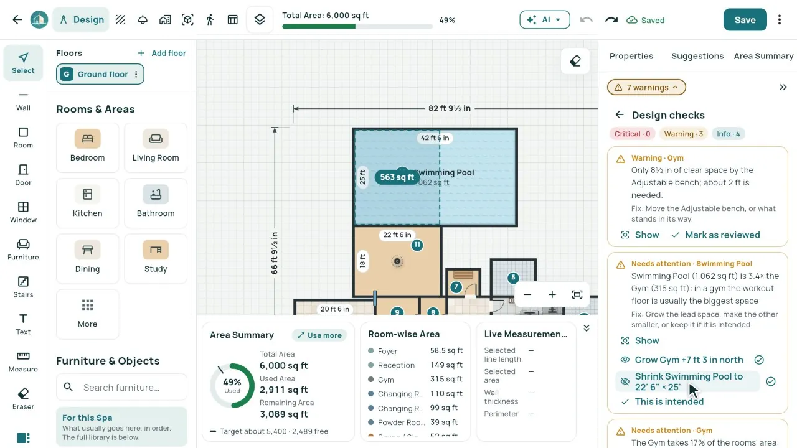Go back with the top-left arrow
The image size is (797, 448).
(x=17, y=20)
